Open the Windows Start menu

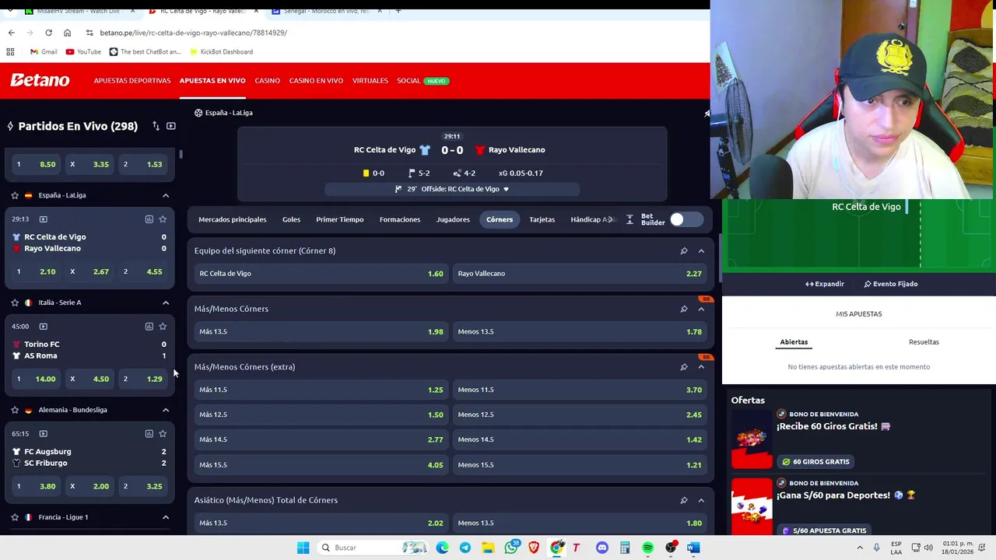(303, 548)
